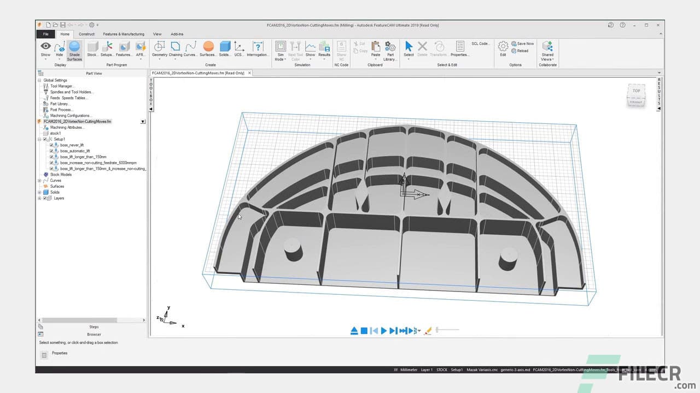Open Tool Manager from Global Settings
Image resolution: width=700 pixels, height=393 pixels.
tap(60, 86)
